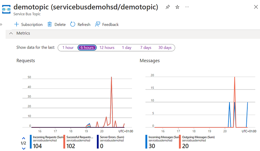Open the Requests chart title
The height and width of the screenshot is (151, 260).
26,61
